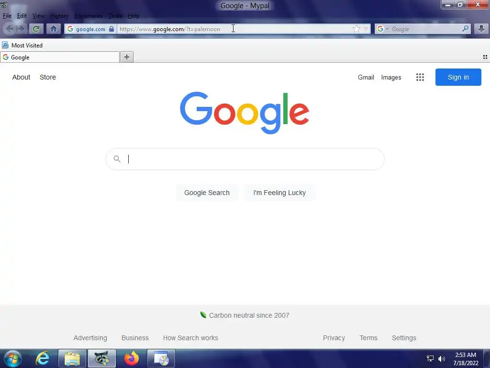Screen dimensions: 490x368
Task: Click the search bar magnifier icon
Action: 465,29
